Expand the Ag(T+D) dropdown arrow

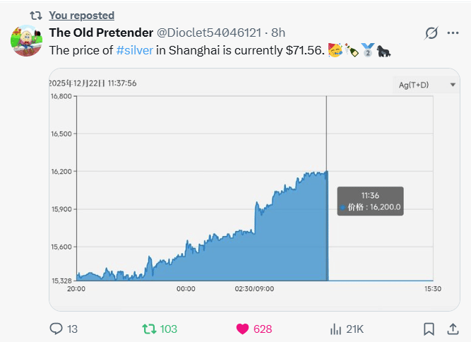click(x=453, y=85)
